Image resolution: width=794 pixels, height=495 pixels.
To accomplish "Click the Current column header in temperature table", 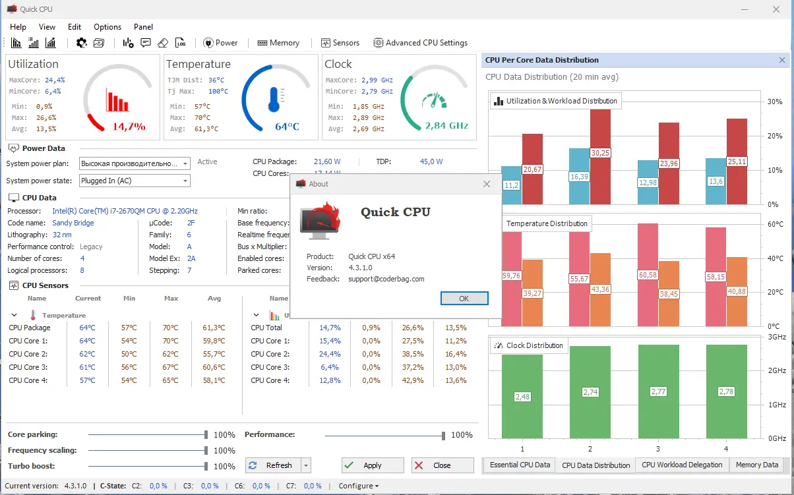I will pyautogui.click(x=88, y=299).
